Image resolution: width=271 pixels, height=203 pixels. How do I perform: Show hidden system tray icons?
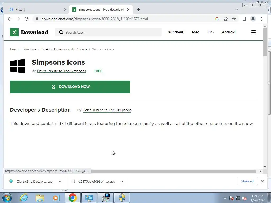(225, 198)
